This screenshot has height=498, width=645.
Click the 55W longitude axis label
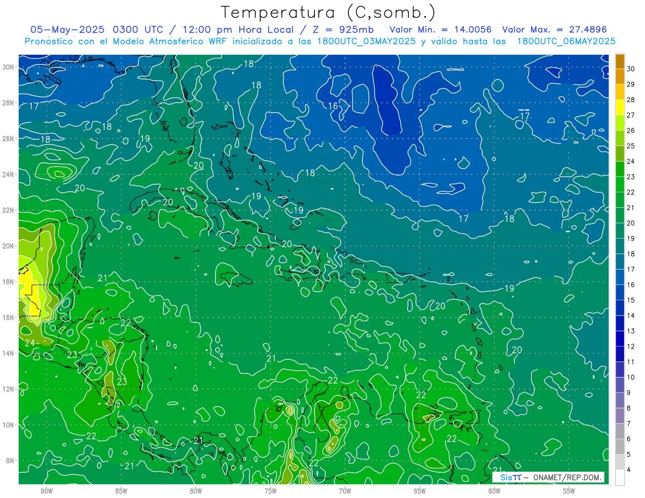coord(569,491)
